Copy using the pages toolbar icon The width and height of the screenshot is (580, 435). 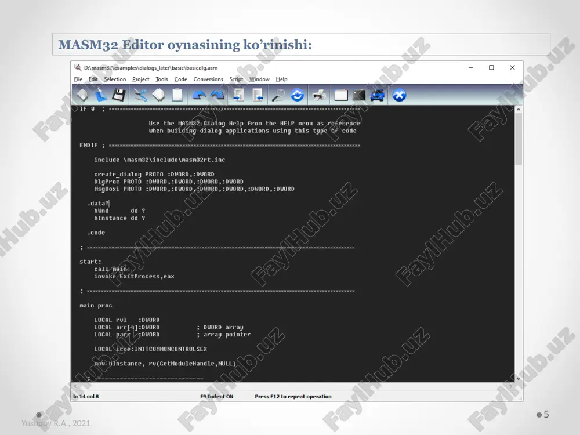pos(159,95)
